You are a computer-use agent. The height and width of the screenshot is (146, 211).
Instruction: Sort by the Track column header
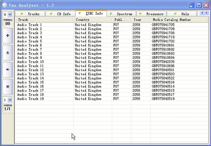(44, 20)
